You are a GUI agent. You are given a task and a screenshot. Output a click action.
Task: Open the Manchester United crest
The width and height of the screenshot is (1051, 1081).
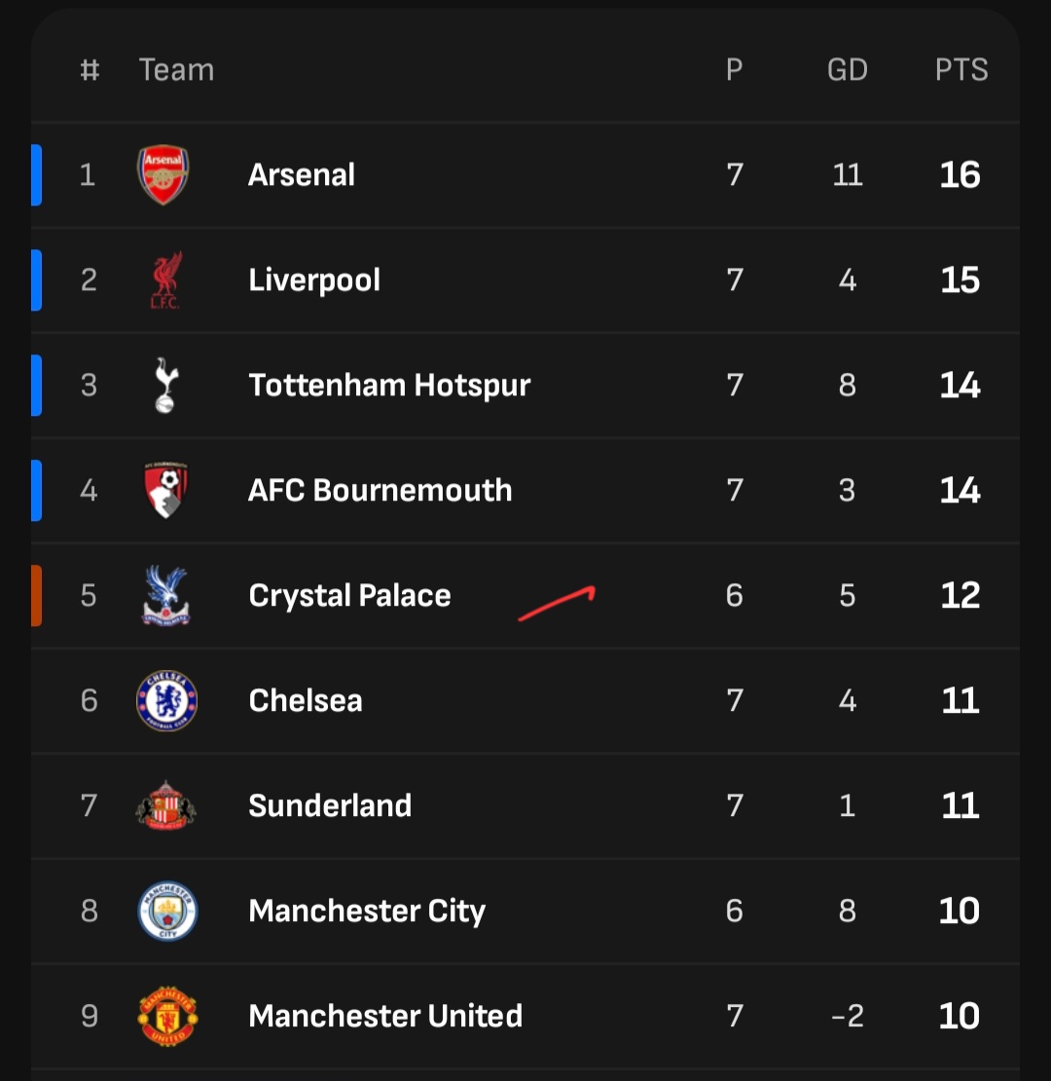click(x=166, y=1016)
